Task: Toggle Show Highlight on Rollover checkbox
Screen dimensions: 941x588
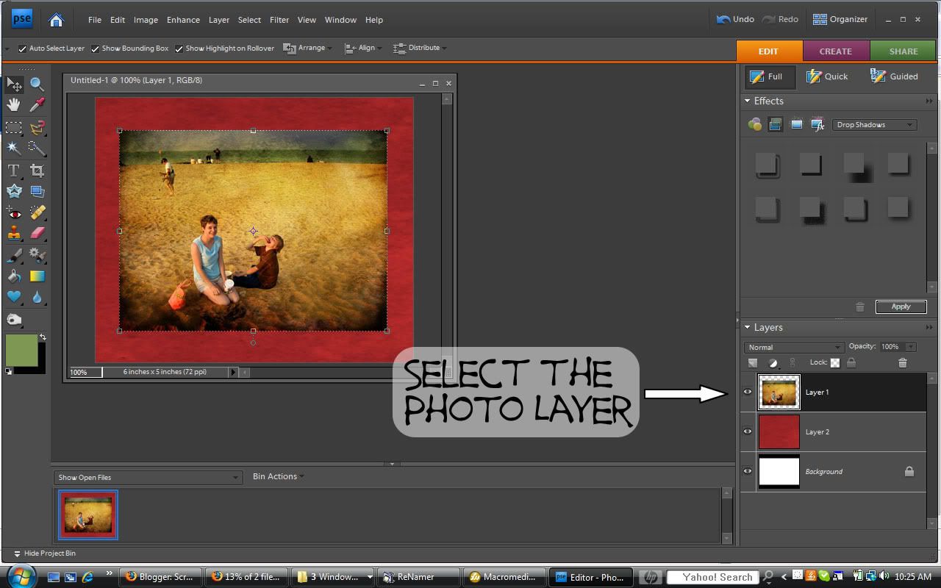Action: [x=179, y=49]
